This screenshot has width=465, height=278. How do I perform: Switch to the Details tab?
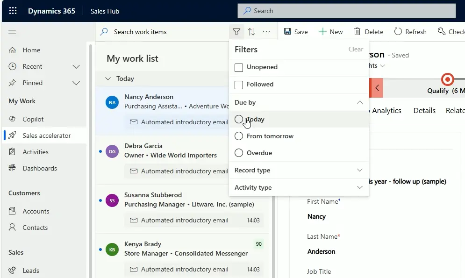423,111
